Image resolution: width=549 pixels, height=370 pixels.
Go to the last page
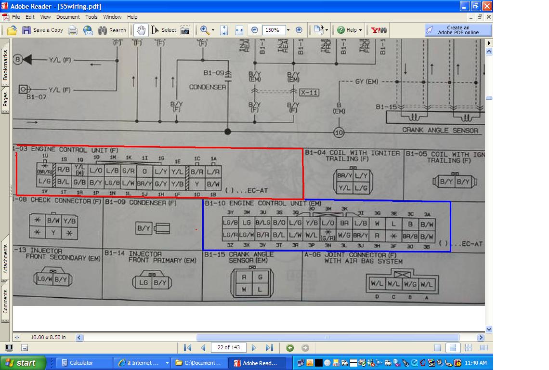[x=269, y=348]
